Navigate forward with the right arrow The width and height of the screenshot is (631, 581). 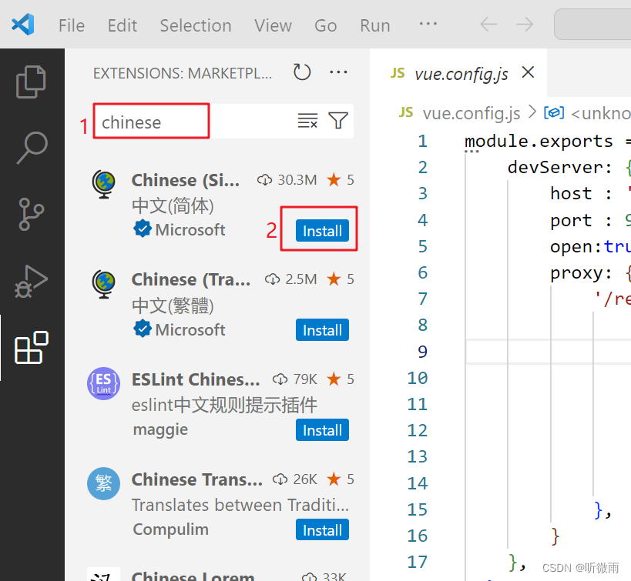point(525,25)
